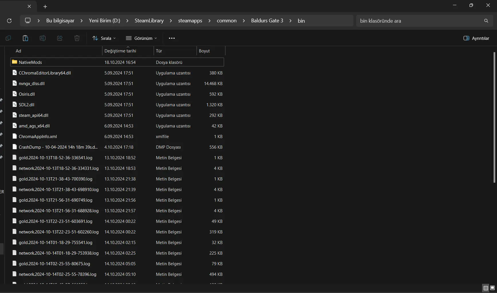Switch to details list view icon

(x=486, y=288)
